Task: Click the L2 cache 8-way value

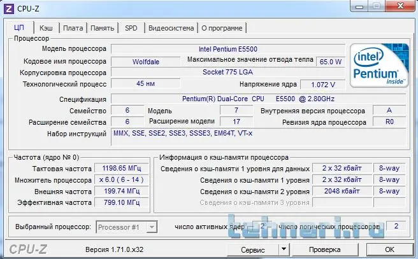Action: pos(389,191)
